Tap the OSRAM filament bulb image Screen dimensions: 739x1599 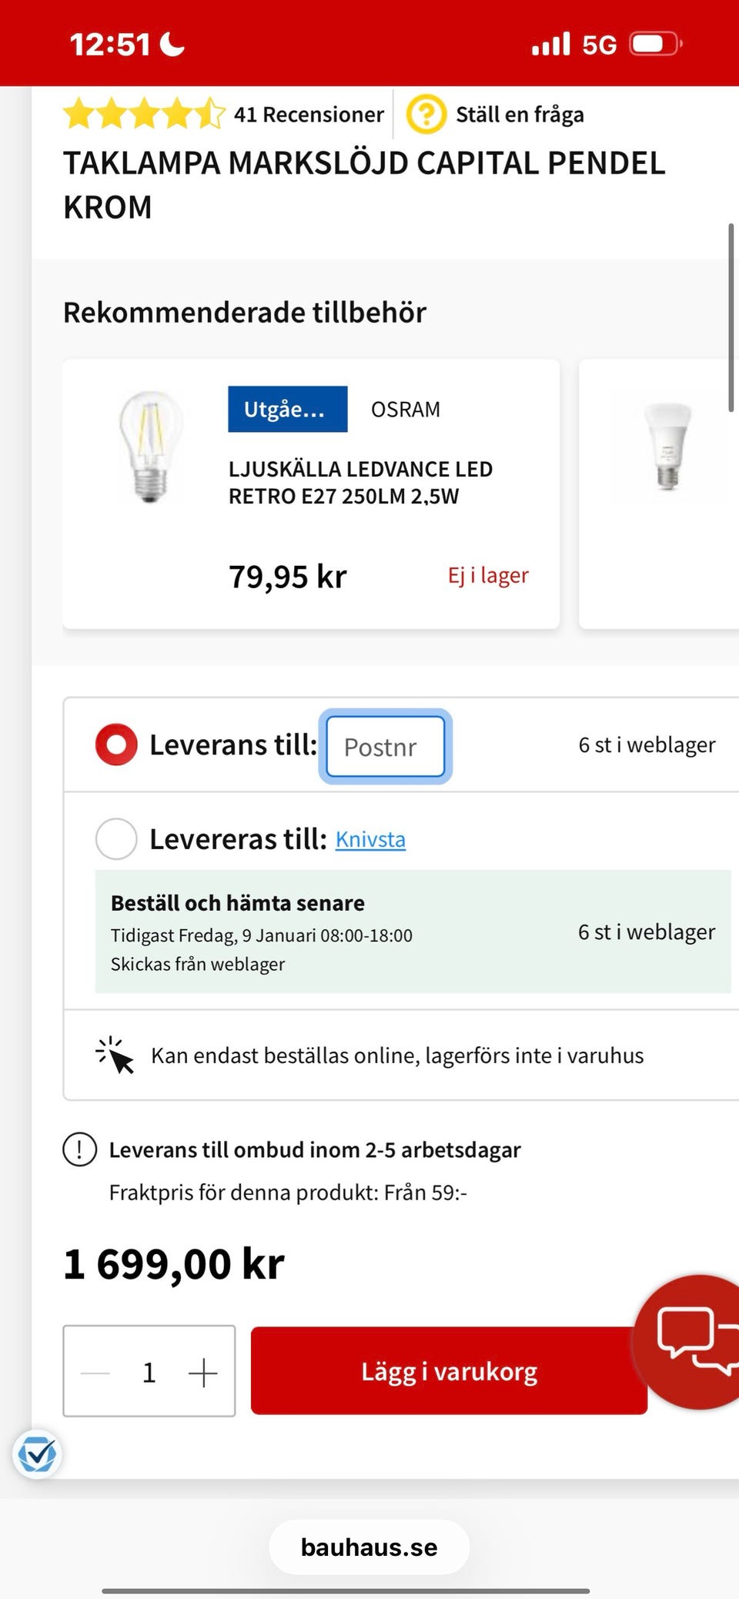coord(151,447)
